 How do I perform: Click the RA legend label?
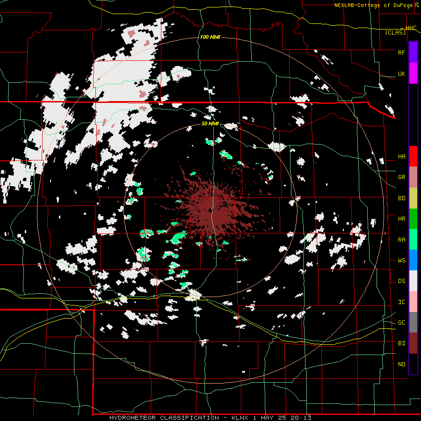coord(401,240)
